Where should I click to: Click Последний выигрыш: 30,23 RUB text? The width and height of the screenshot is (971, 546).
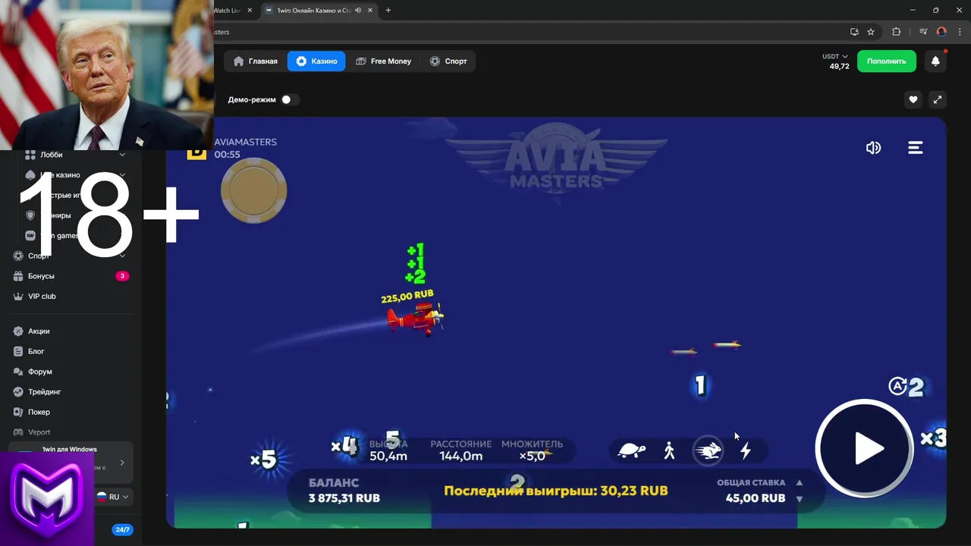click(556, 491)
